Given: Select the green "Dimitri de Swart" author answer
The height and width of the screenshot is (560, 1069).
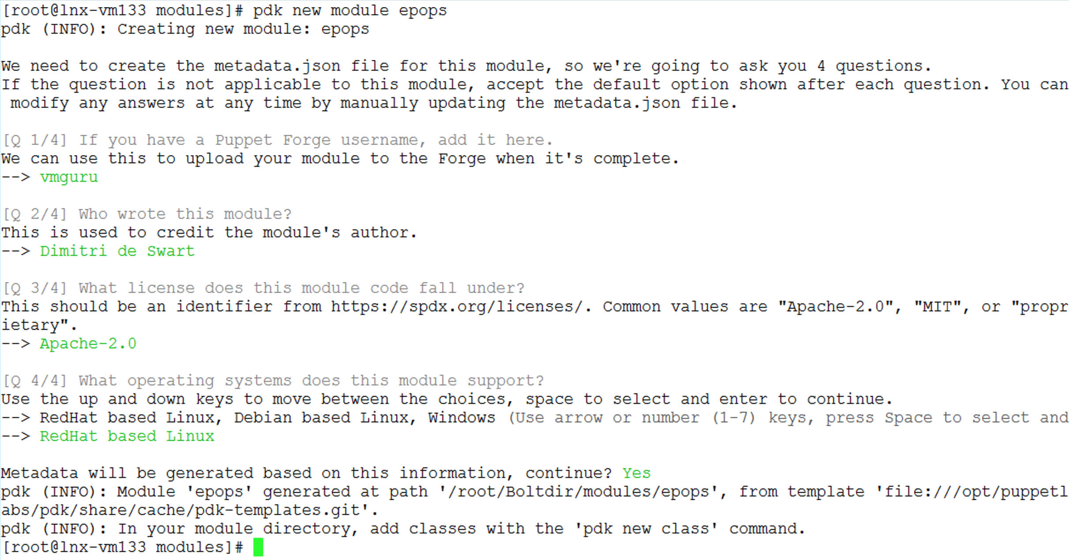Looking at the screenshot, I should pyautogui.click(x=117, y=251).
